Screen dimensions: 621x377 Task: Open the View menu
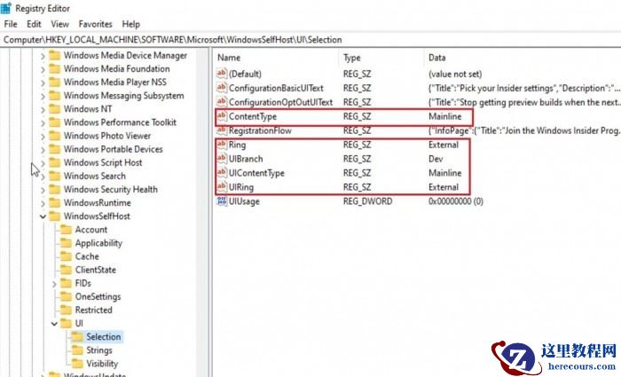click(x=59, y=24)
